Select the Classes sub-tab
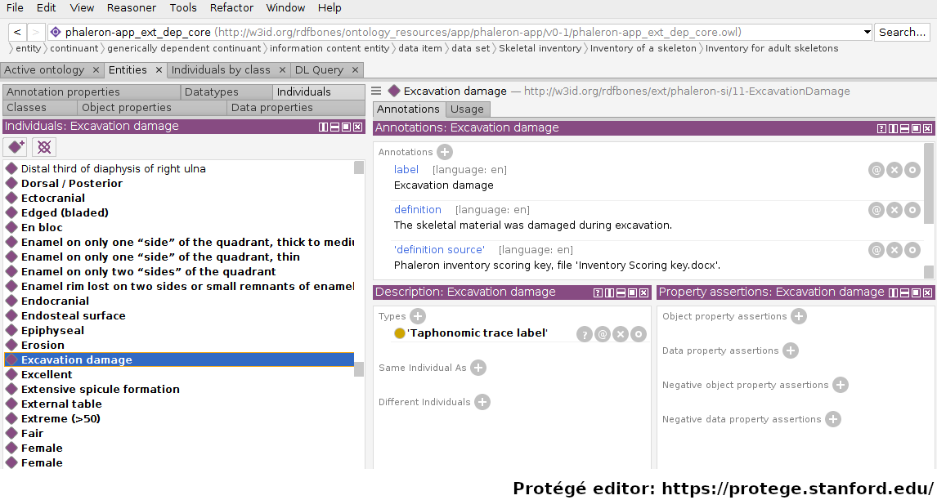Screen dimensions: 937x500 39,108
